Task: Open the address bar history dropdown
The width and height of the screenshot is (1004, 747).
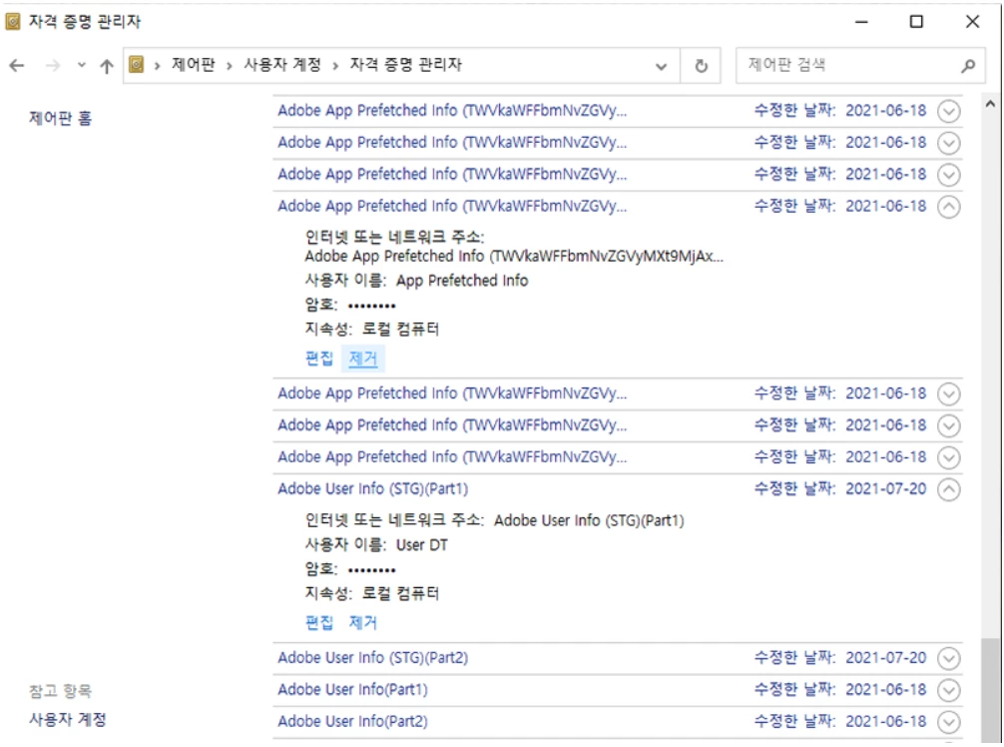Action: tap(662, 66)
